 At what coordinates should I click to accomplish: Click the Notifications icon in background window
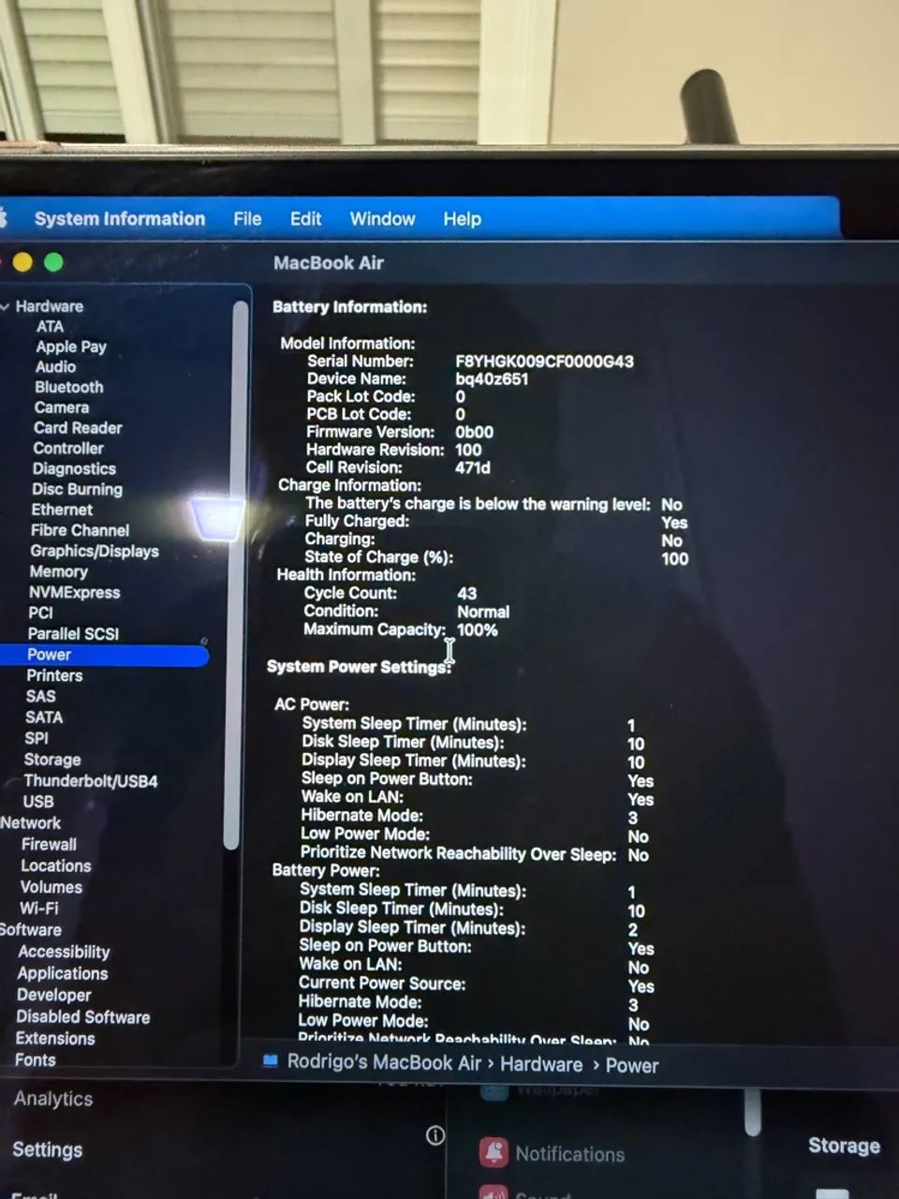494,1152
